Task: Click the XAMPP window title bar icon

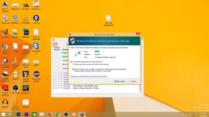Action: pyautogui.click(x=54, y=40)
